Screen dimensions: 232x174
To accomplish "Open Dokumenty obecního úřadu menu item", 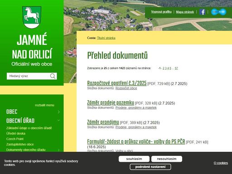I will click(26, 150).
